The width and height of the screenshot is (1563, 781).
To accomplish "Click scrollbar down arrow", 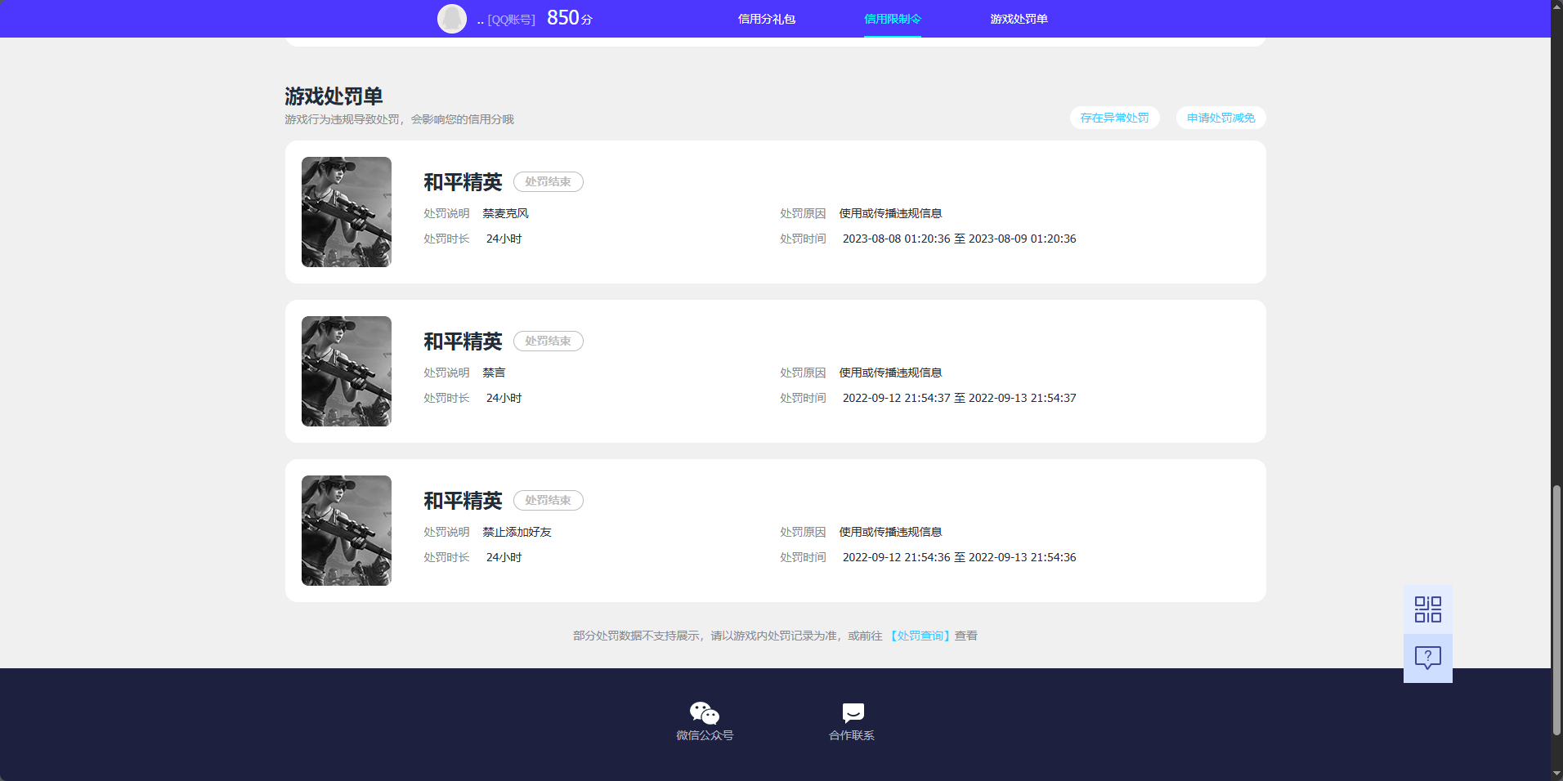I will (x=1556, y=774).
